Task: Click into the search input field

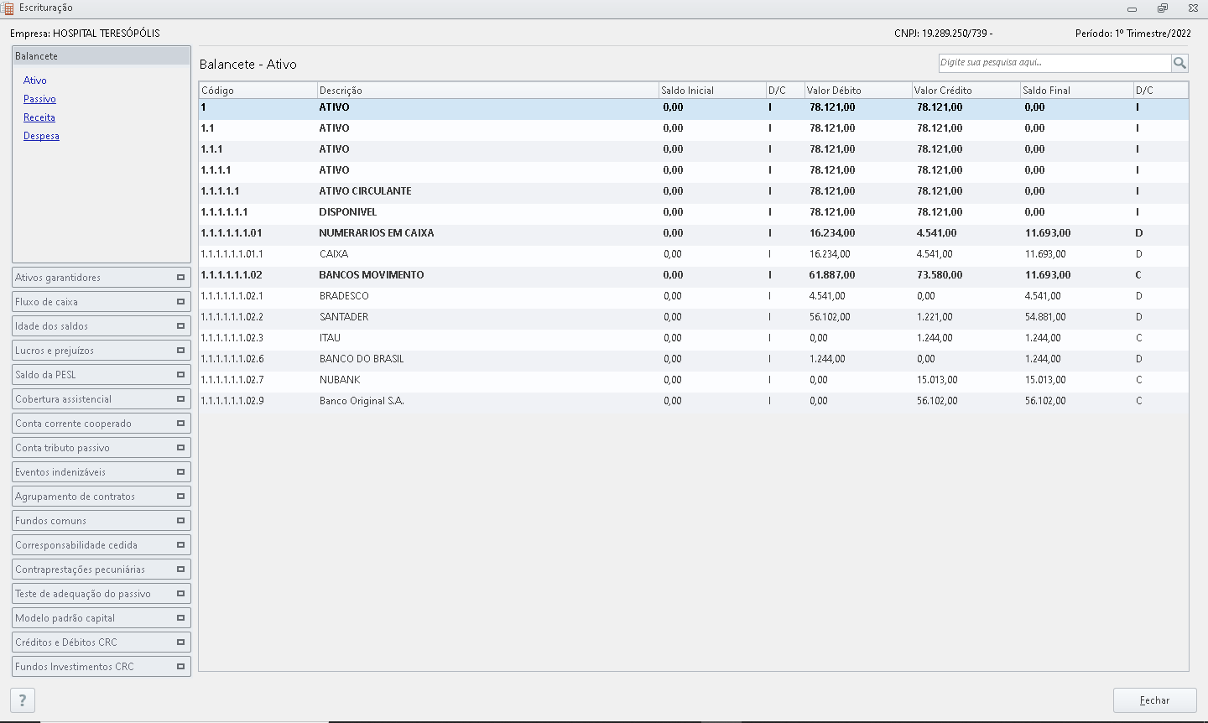Action: click(x=1054, y=63)
